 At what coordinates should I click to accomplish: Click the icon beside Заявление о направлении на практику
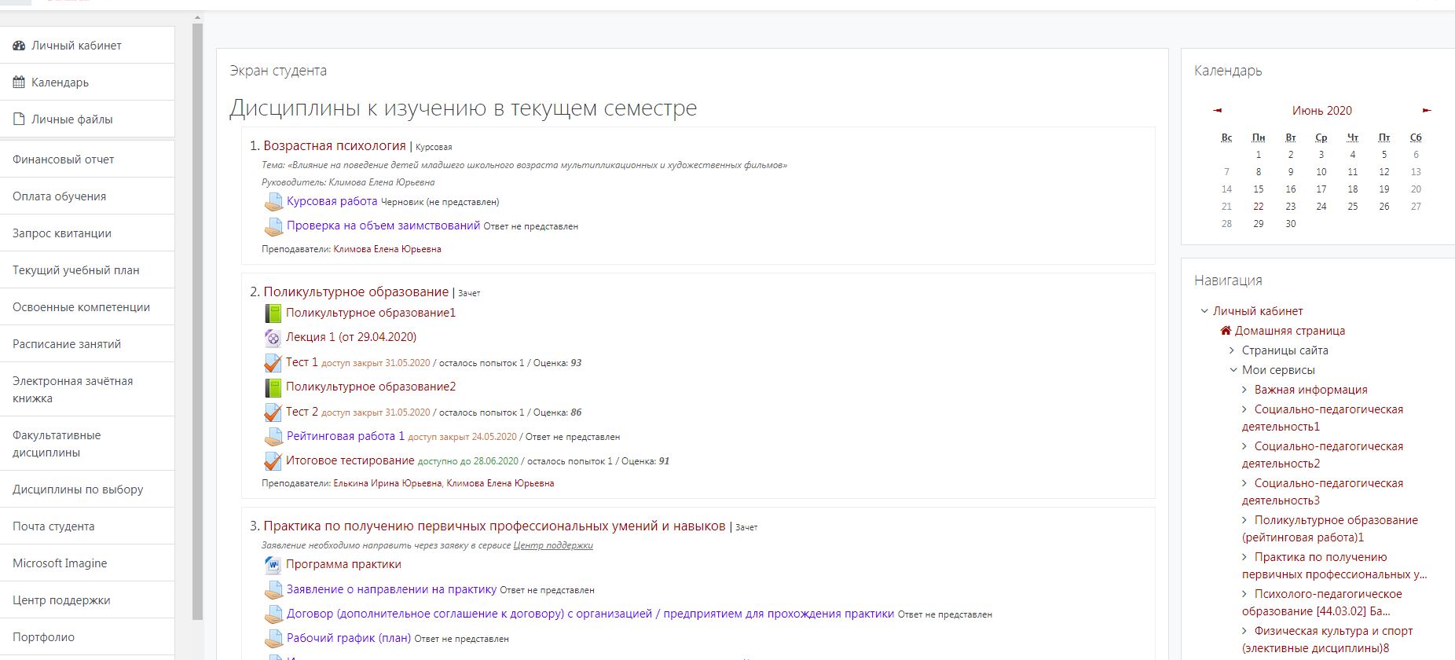(273, 590)
